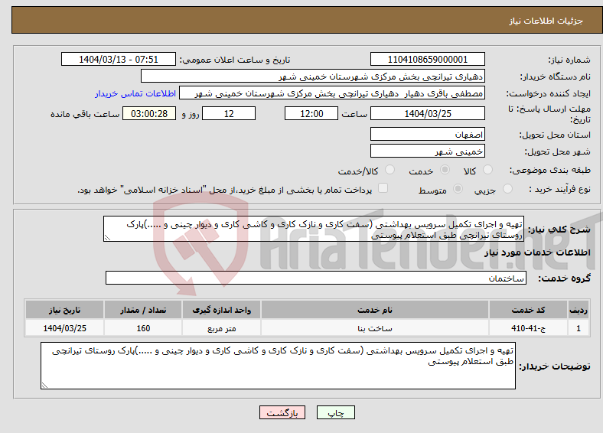603x433 pixels.
Task: Click the نام دستگاه خریدار field
Action: click(x=313, y=77)
